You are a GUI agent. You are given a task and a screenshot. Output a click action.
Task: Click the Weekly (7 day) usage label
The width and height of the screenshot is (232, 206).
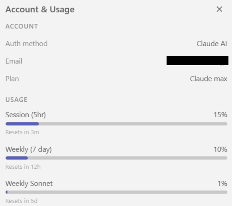pyautogui.click(x=29, y=149)
